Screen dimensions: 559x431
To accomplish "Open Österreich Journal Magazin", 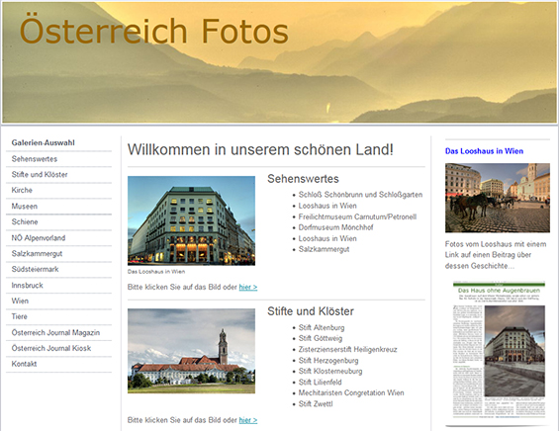I will pyautogui.click(x=56, y=333).
